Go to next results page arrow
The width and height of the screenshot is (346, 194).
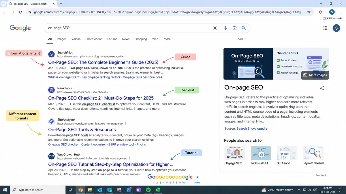pos(197,177)
